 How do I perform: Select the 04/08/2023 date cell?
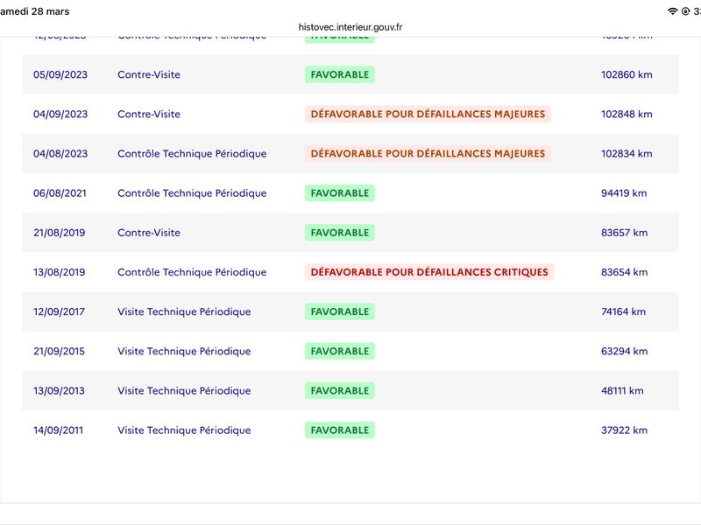[x=60, y=154]
